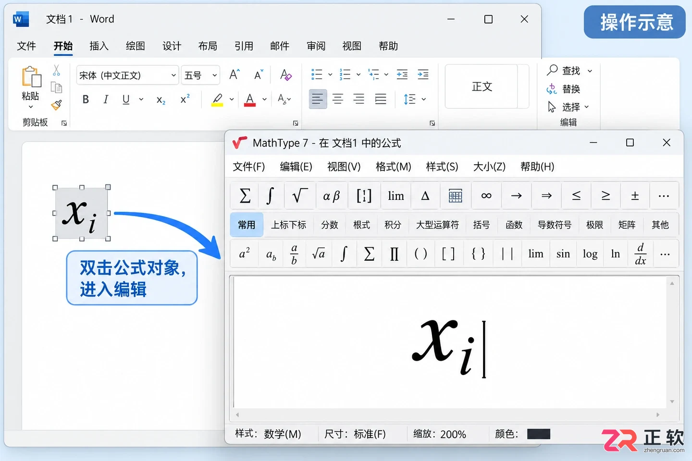Insert summation symbol from MathType top toolbar
The height and width of the screenshot is (461, 692).
click(x=245, y=196)
